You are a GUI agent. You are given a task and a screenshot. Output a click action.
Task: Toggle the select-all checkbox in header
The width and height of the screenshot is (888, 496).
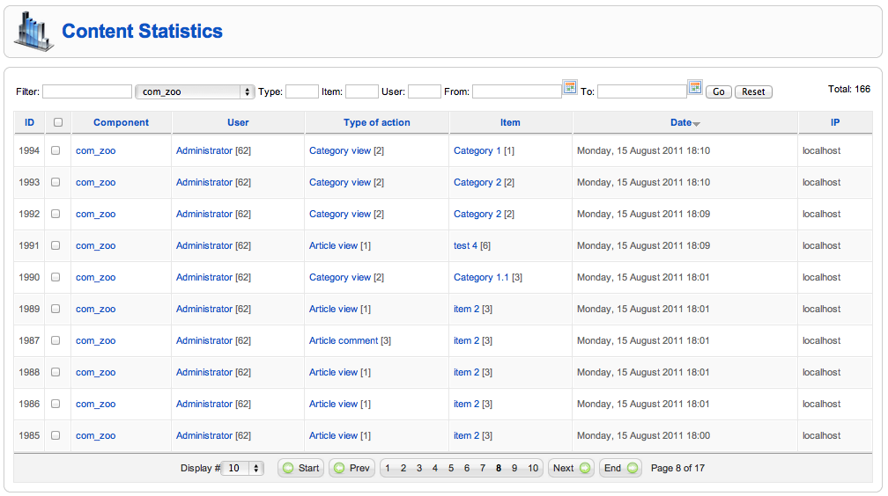tap(58, 122)
